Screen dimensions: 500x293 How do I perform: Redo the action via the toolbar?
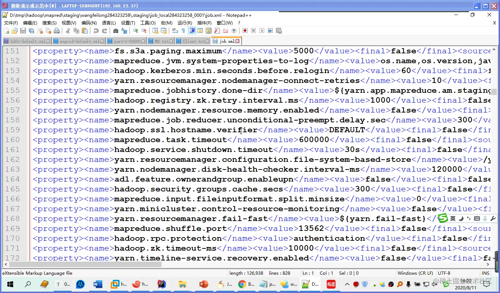point(104,31)
